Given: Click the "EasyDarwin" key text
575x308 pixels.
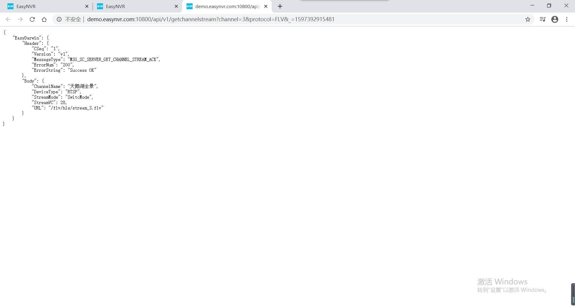Looking at the screenshot, I should point(28,38).
